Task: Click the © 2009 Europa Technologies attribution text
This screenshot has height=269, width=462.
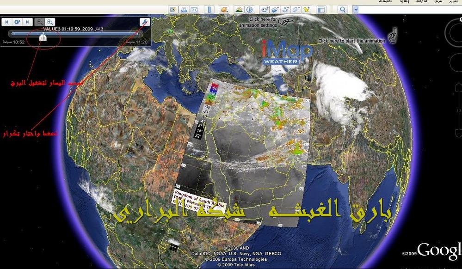Action: tap(236, 259)
